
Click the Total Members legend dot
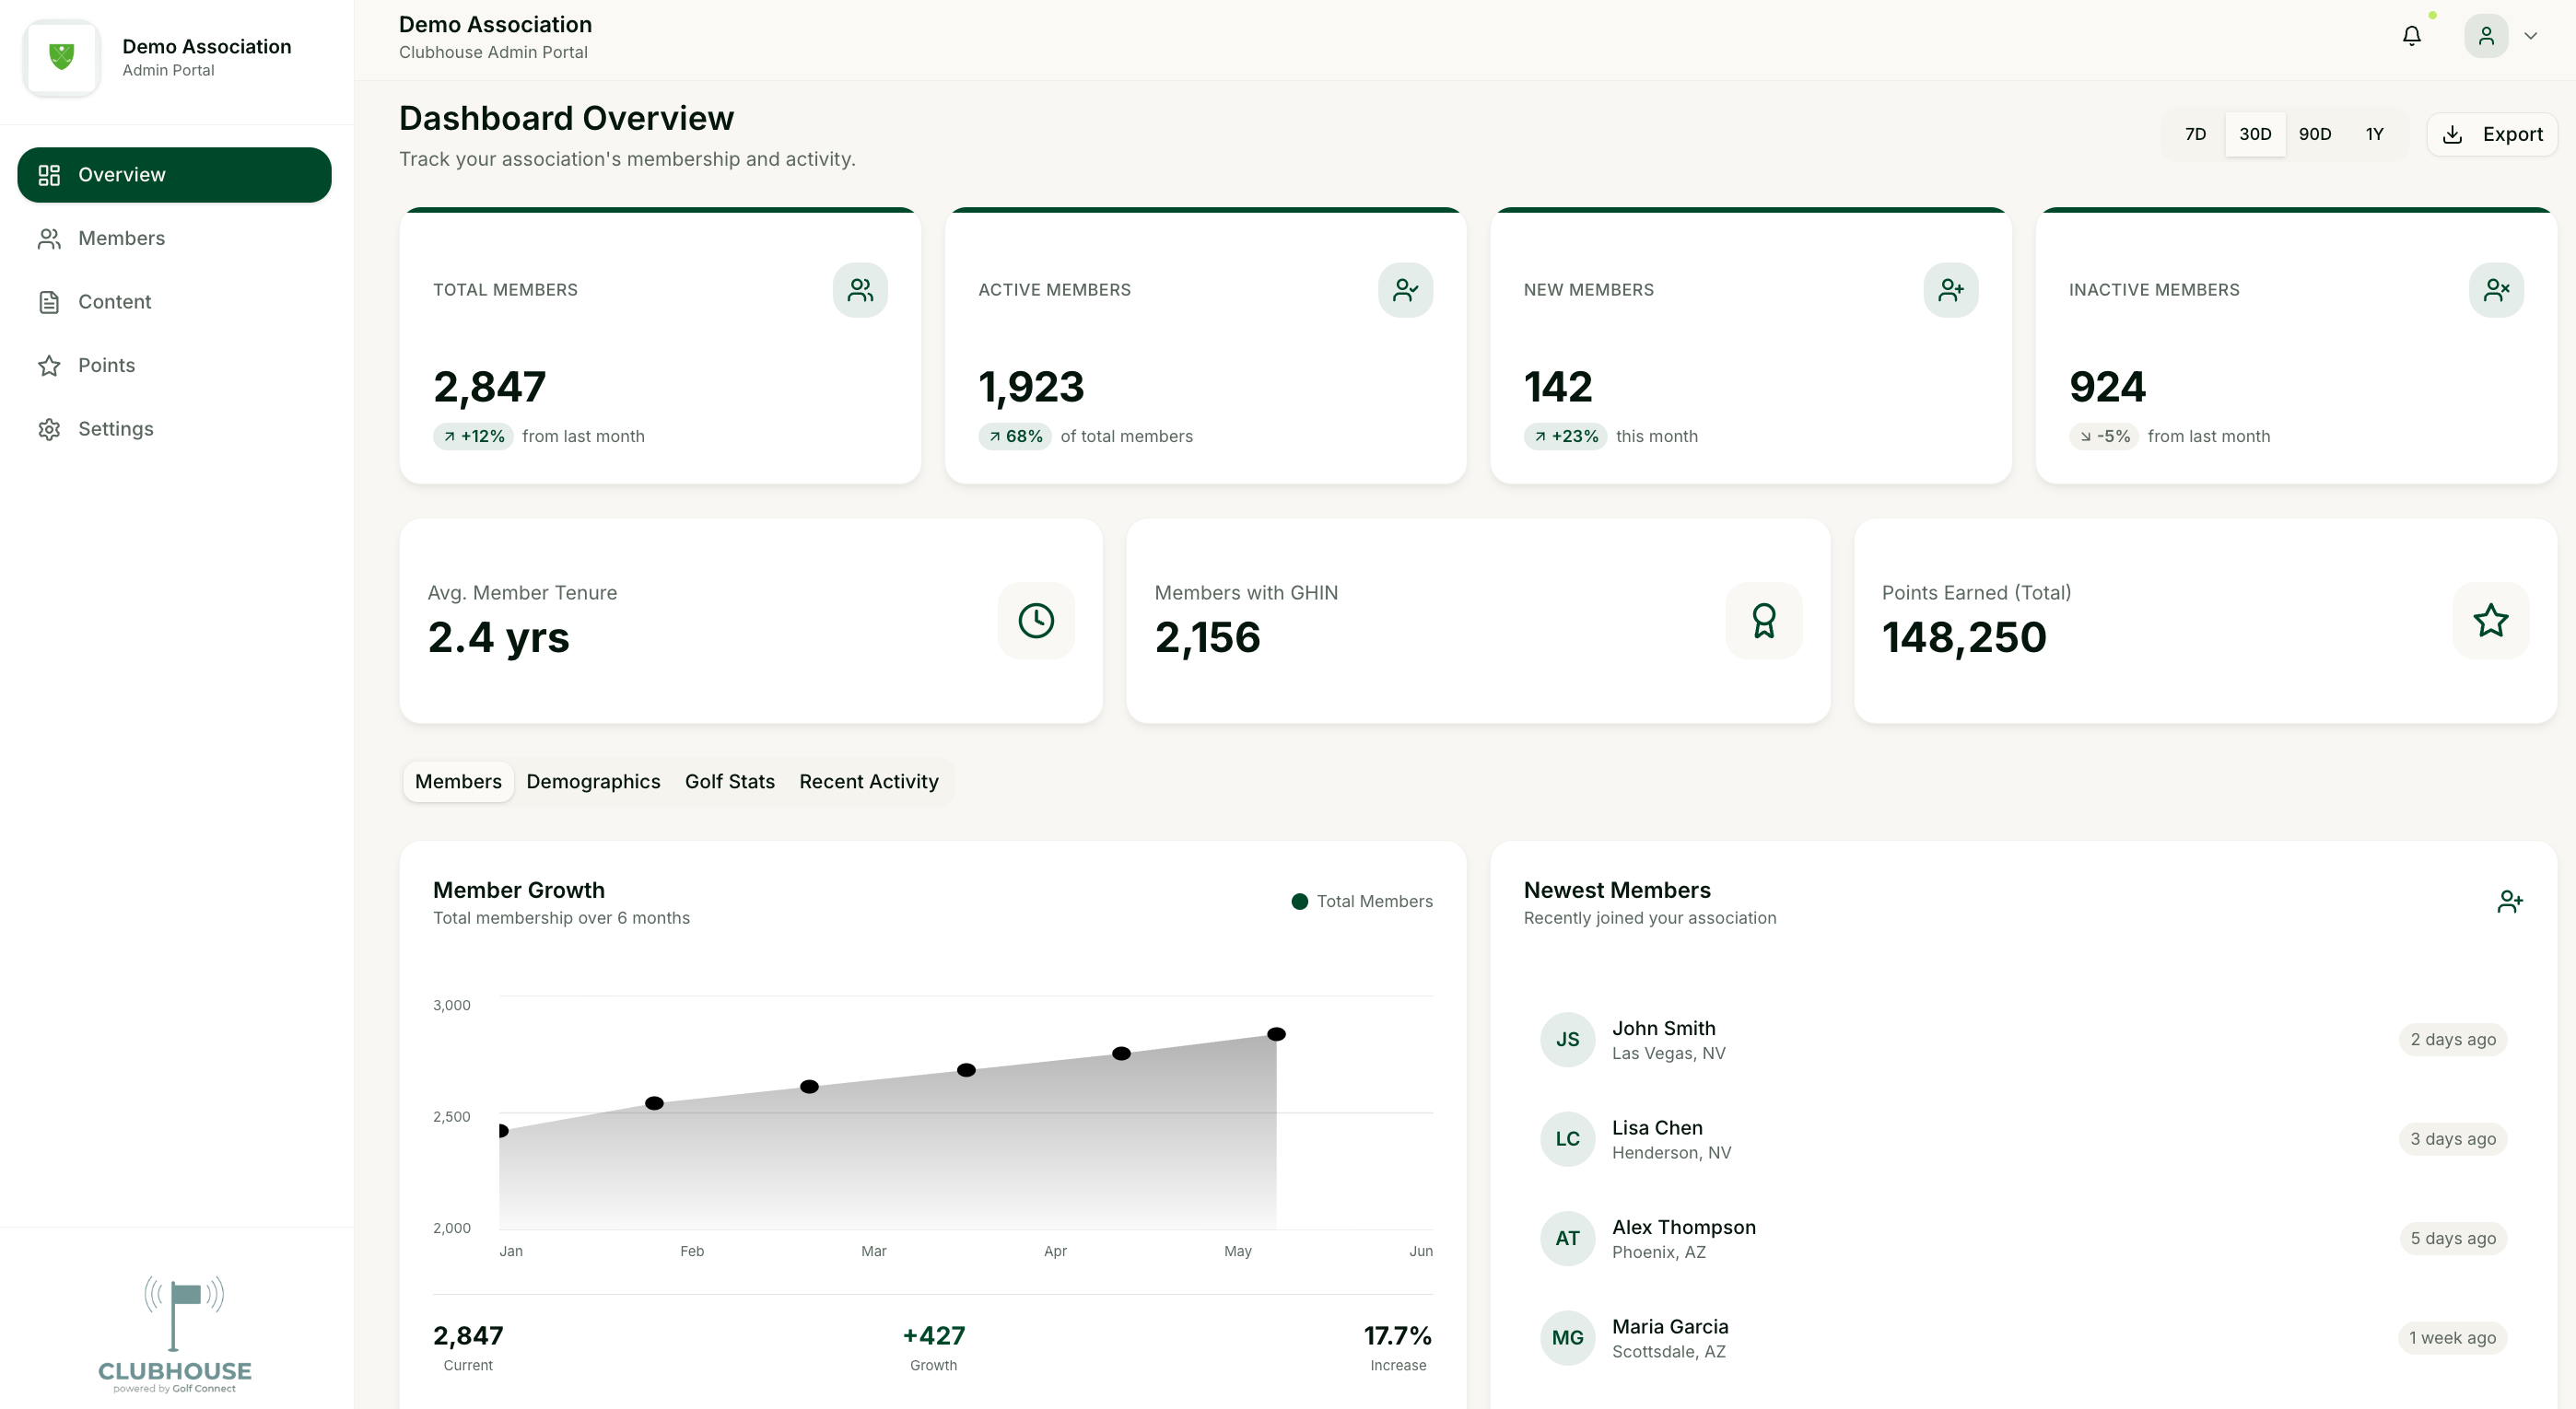point(1298,901)
